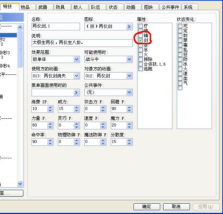Click the skill list scroll-down arrow
This screenshot has height=214, width=223.
tap(20, 184)
